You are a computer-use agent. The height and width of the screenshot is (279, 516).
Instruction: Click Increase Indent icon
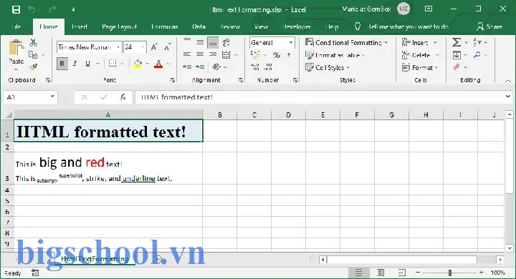[x=200, y=67]
